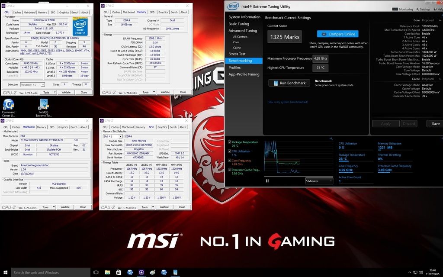Screen dimensions: 443x277
Task: Collapse the Core Proposed section
Action: 440,20
